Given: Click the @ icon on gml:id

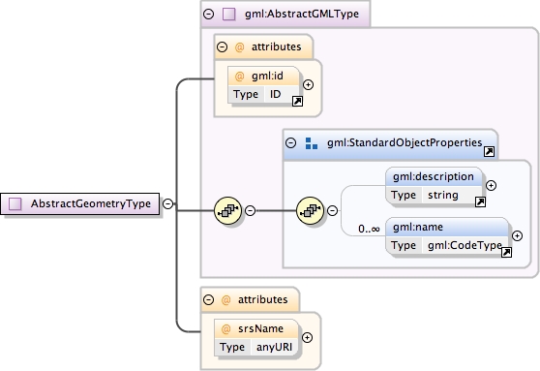Looking at the screenshot, I should click(x=239, y=77).
